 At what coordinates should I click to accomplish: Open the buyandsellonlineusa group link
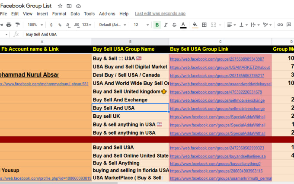pyautogui.click(x=217, y=156)
